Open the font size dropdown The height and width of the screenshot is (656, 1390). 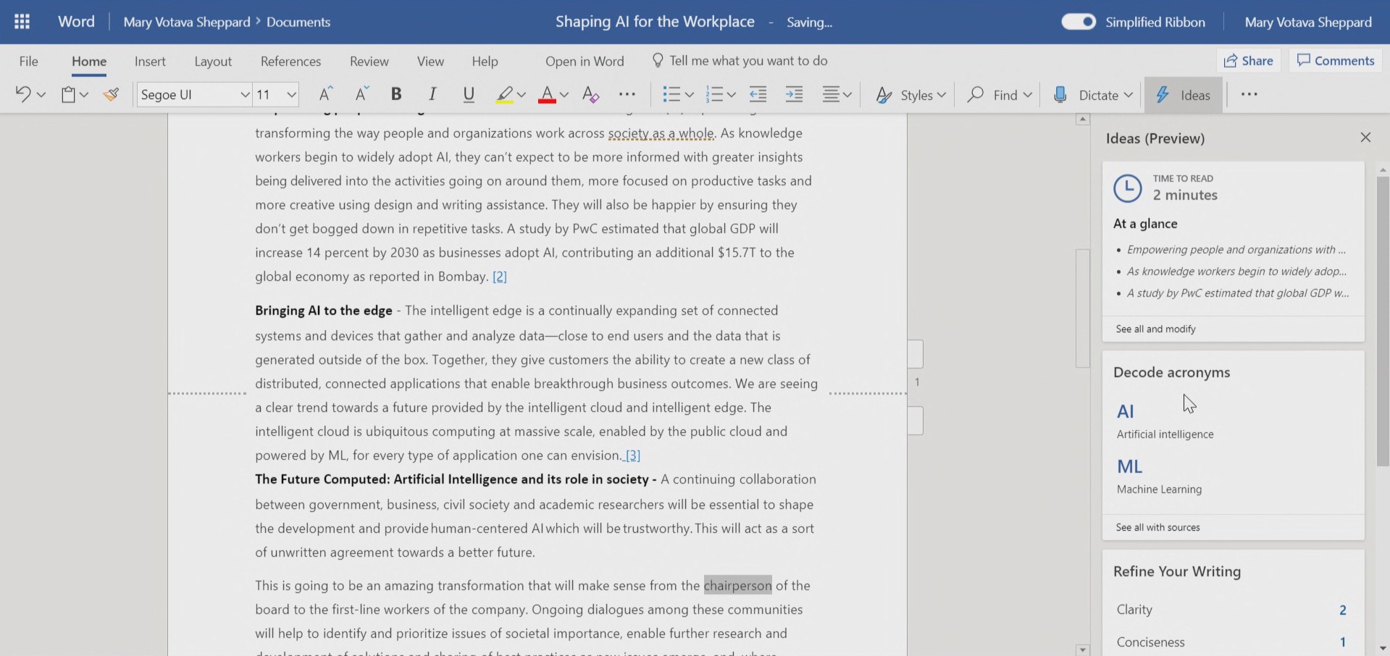coord(276,94)
